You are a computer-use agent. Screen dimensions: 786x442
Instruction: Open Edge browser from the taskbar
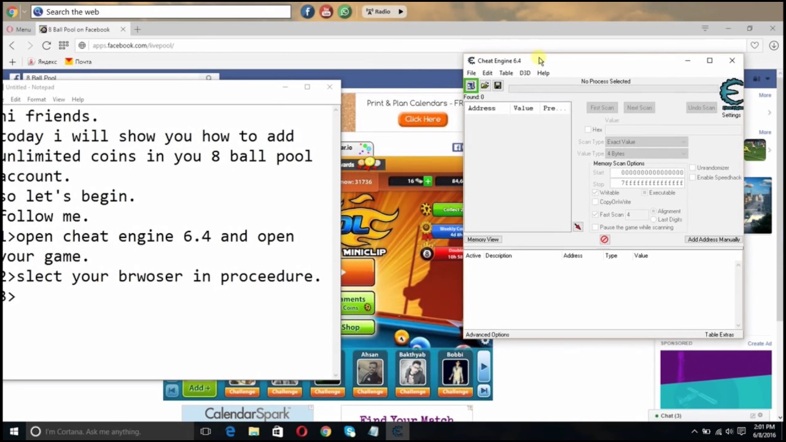[230, 432]
